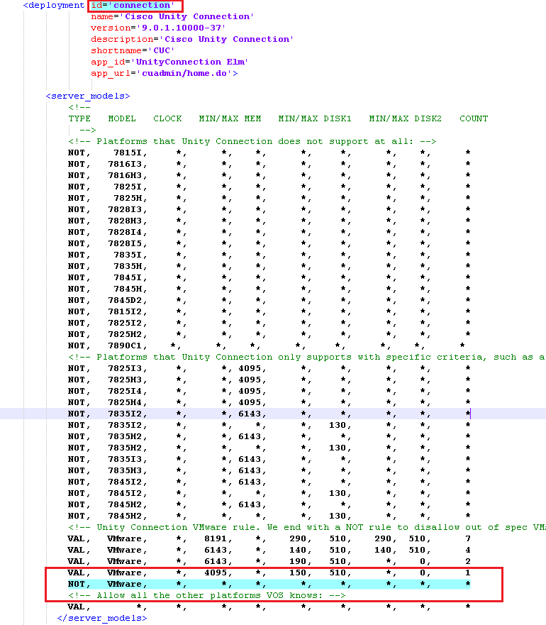Viewport: 546px width, 625px height.
Task: Click the 'does not support at all' comment
Action: [x=252, y=141]
